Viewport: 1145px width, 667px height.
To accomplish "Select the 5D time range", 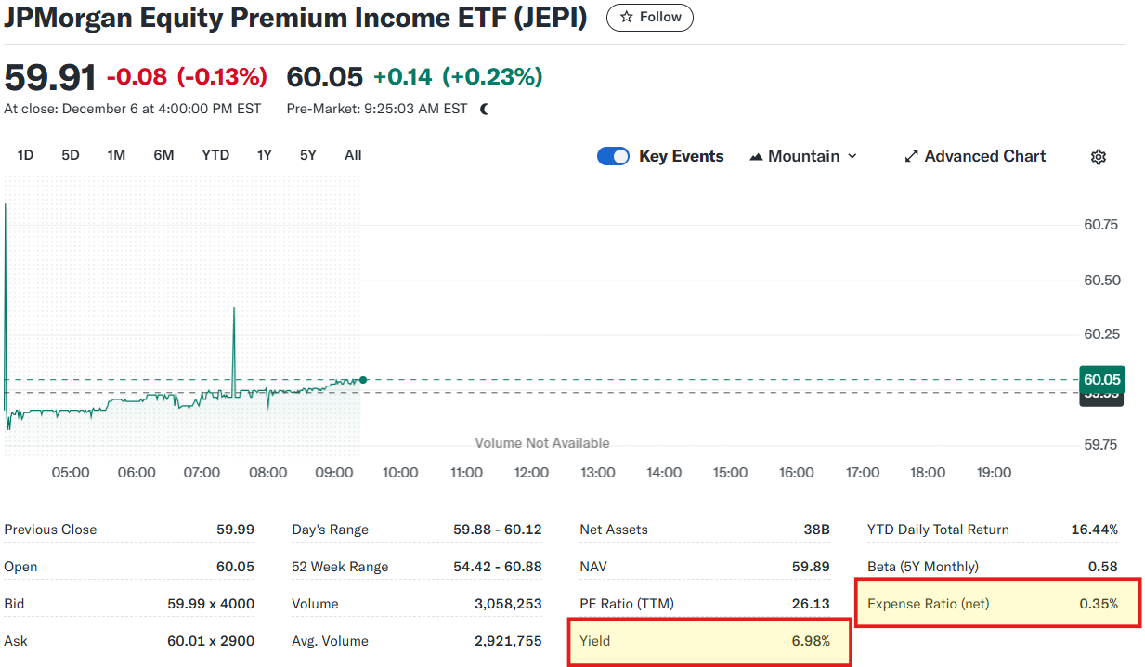I will point(71,155).
